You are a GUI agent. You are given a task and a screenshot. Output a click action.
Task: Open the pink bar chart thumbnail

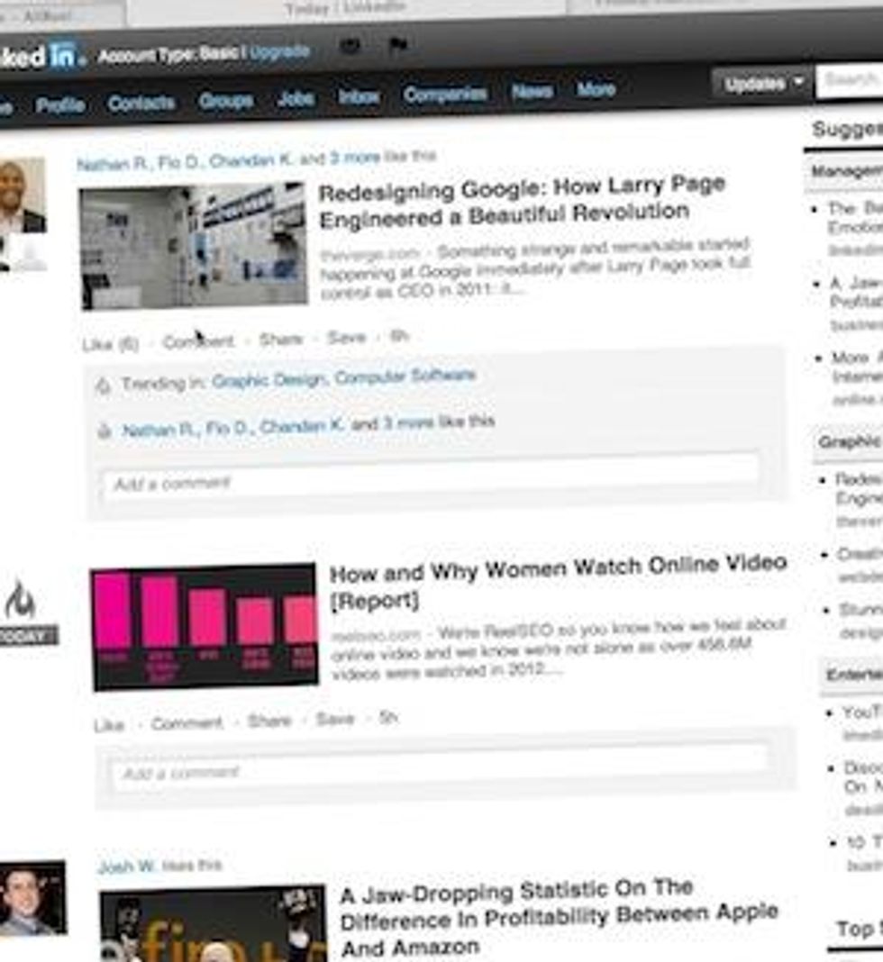click(x=205, y=626)
